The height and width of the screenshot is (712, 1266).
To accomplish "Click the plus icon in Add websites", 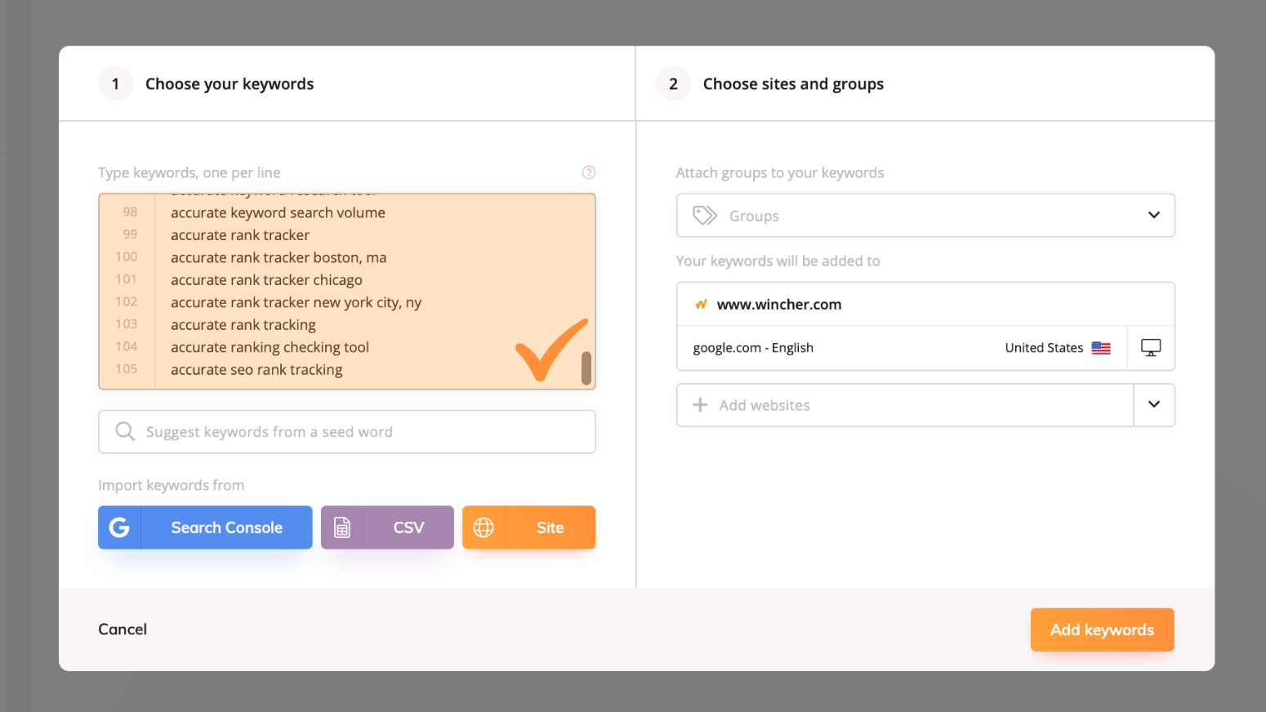I will pos(700,404).
